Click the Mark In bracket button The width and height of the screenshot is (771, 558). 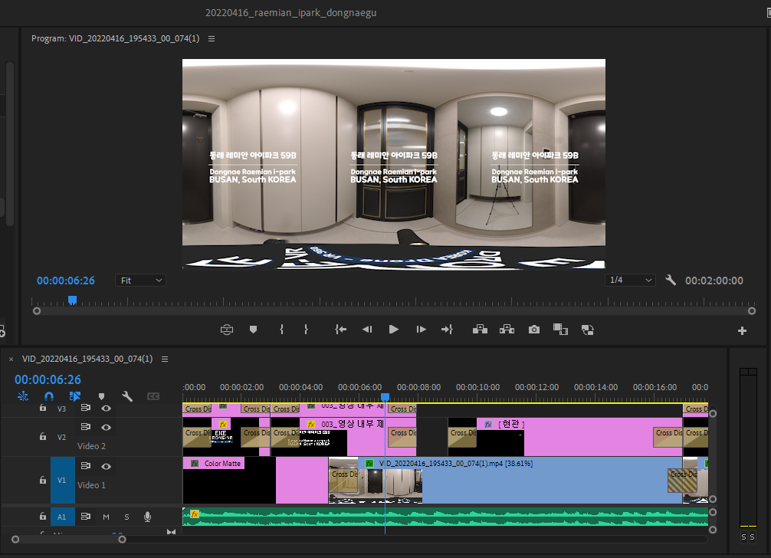point(281,330)
